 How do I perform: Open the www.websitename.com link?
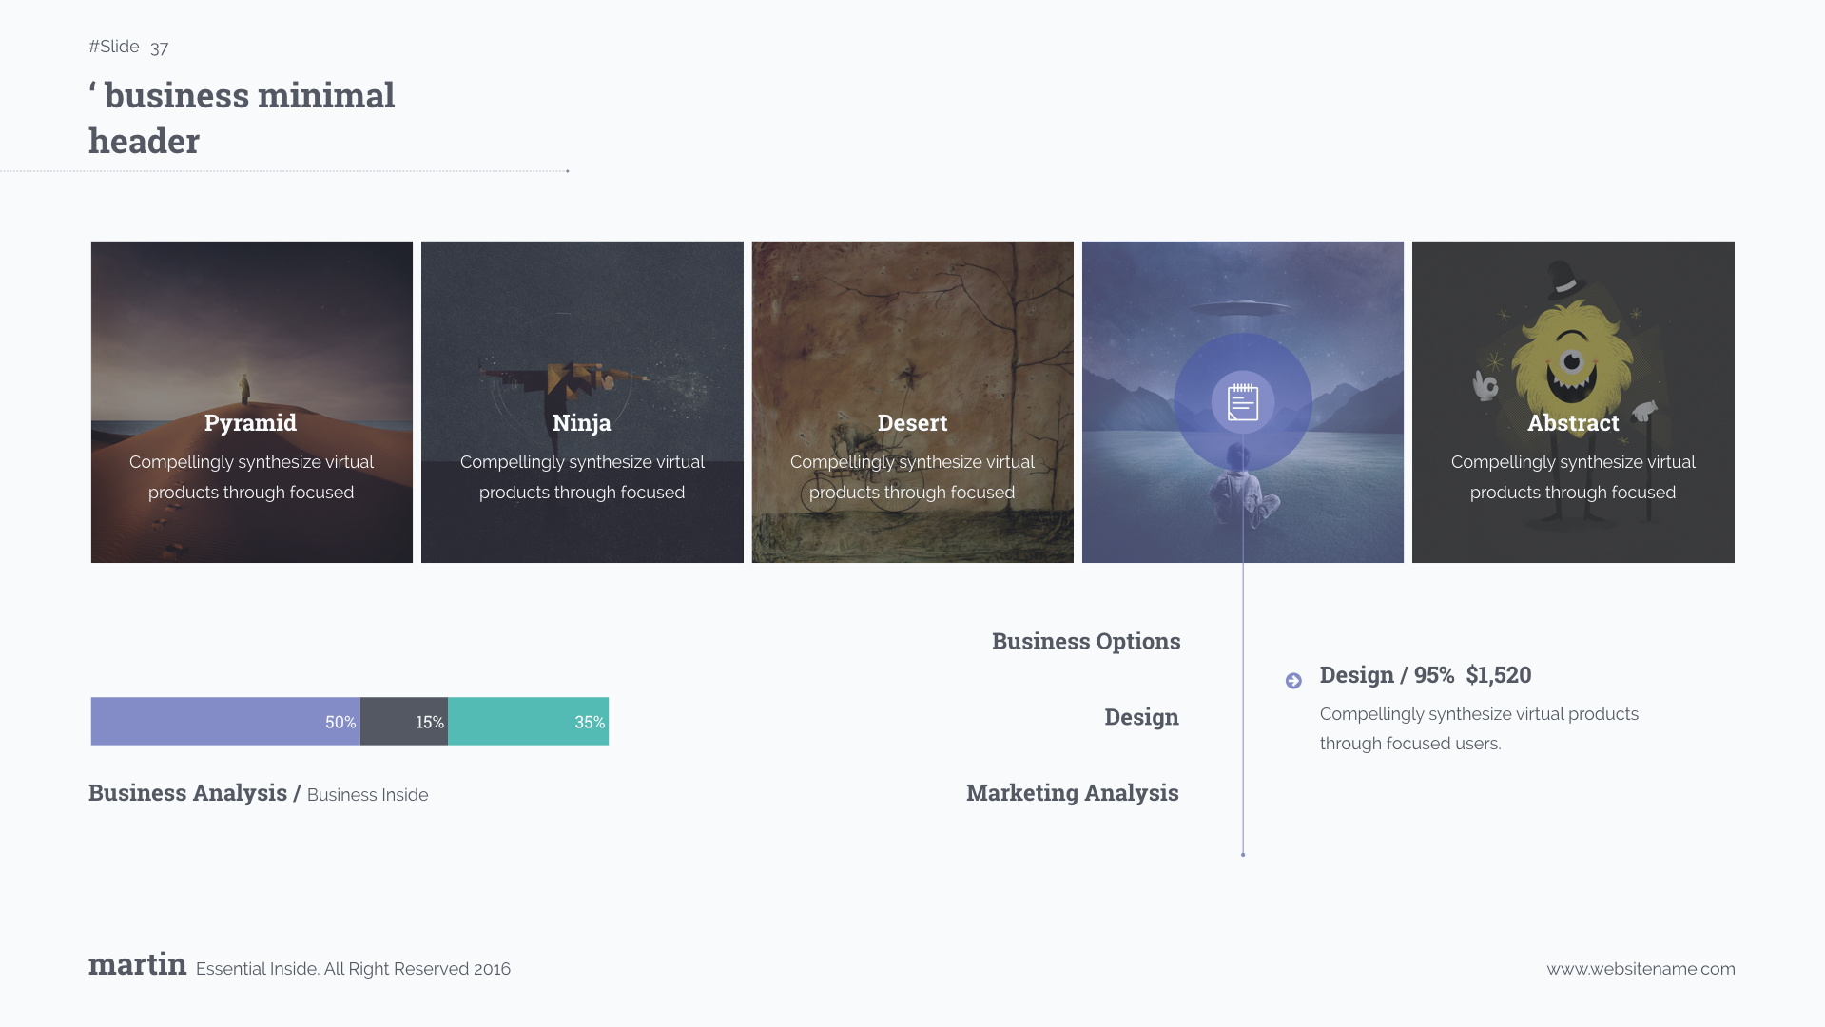click(1640, 968)
